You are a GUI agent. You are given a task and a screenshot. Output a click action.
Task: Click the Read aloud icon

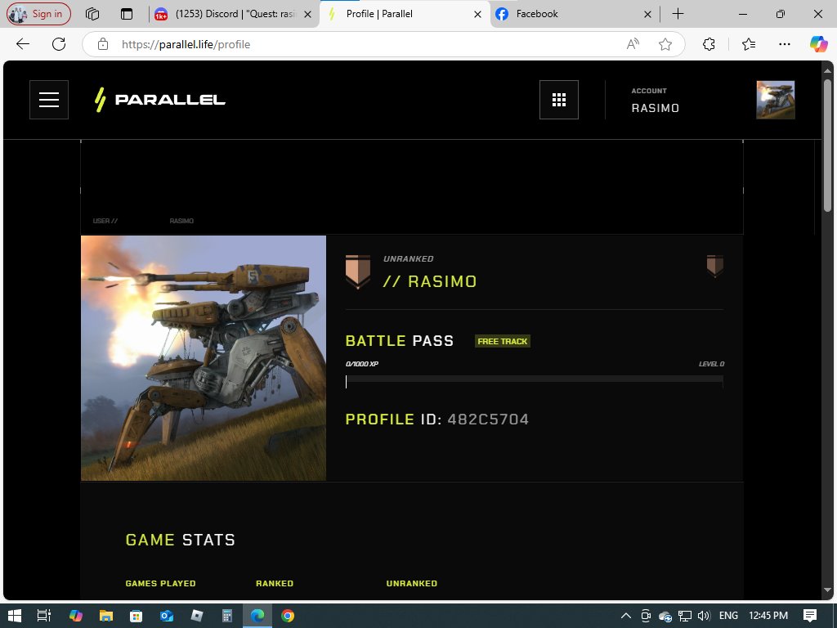click(x=633, y=44)
